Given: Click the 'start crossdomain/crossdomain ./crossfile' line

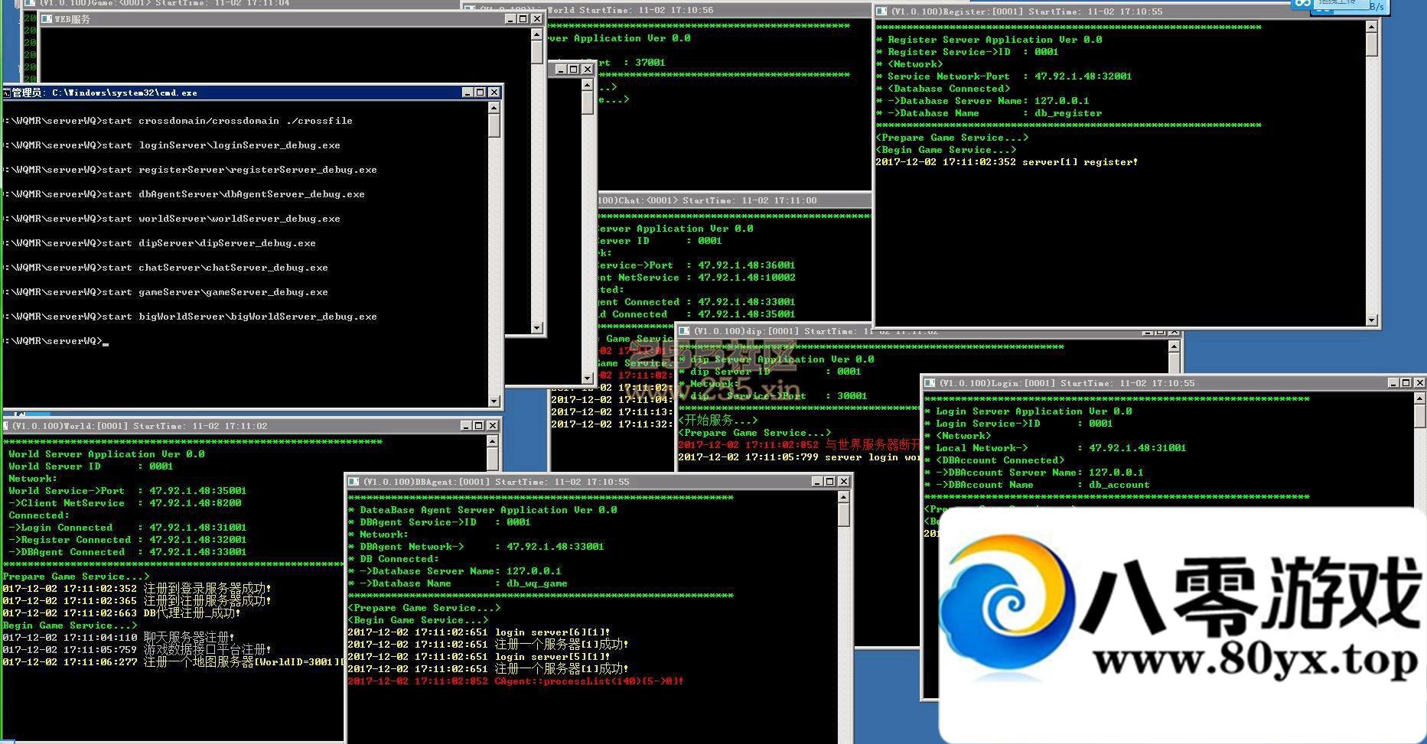Looking at the screenshot, I should (x=226, y=121).
